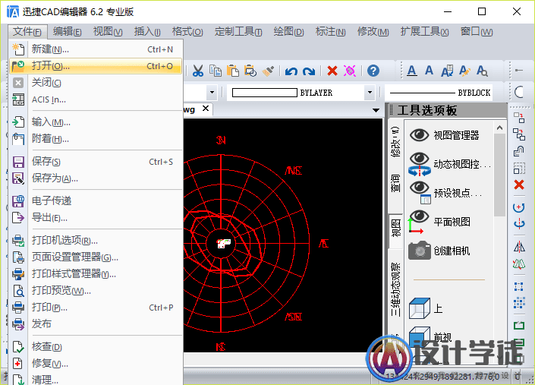Image resolution: width=535 pixels, height=385 pixels.
Task: Choose Printer Options from File menu
Action: 96,240
